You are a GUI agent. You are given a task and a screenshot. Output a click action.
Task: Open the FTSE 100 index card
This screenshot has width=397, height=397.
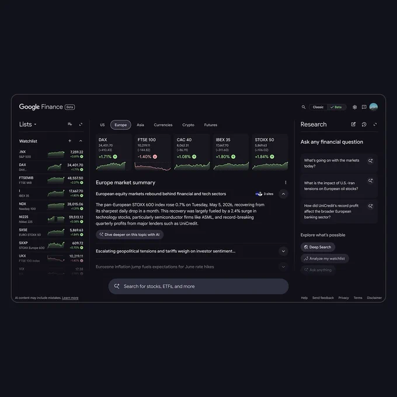tap(153, 152)
